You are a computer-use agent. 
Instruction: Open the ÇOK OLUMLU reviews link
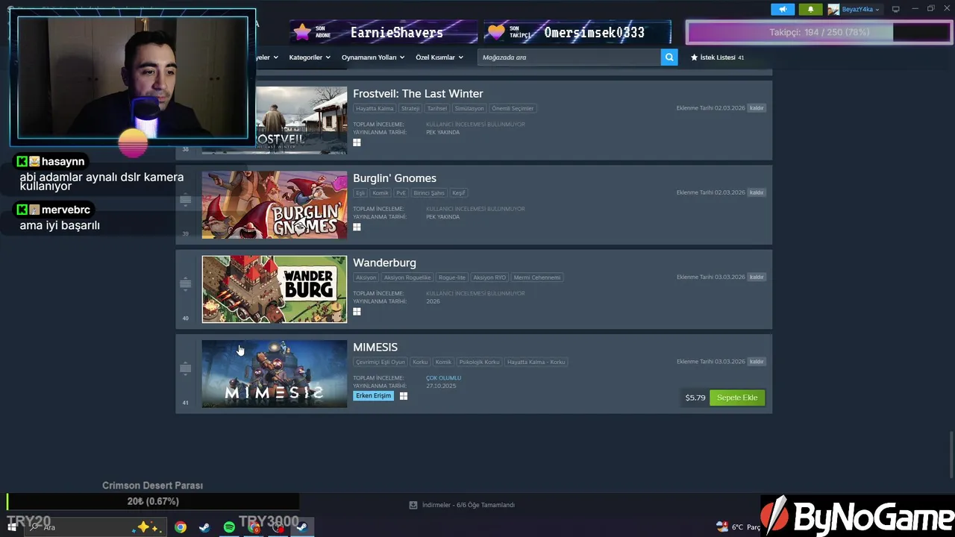pos(444,378)
